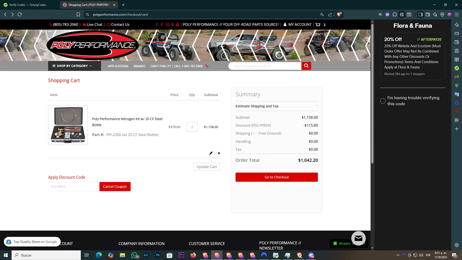This screenshot has height=260, width=462.
Task: Open the browser Extensions puzzle icon
Action: 395,14
